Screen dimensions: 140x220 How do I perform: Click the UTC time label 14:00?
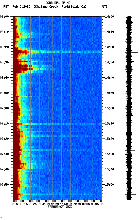coord(110,17)
